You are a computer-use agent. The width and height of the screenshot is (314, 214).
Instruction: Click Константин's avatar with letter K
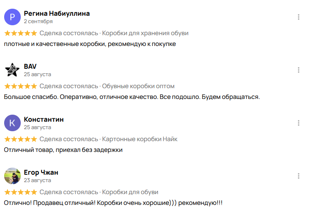tap(12, 123)
